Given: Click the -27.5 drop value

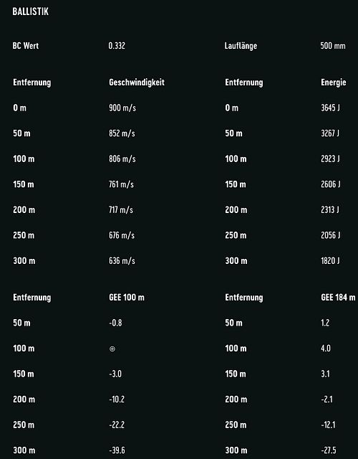Looking at the screenshot, I should click(329, 450).
